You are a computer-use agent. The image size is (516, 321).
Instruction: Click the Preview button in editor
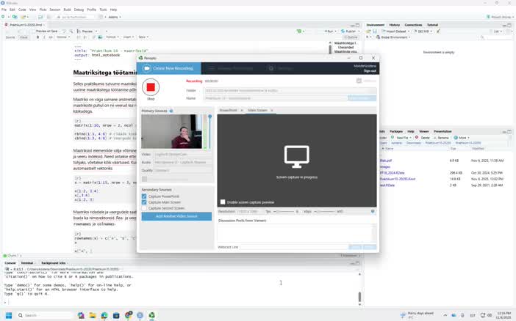pyautogui.click(x=85, y=32)
